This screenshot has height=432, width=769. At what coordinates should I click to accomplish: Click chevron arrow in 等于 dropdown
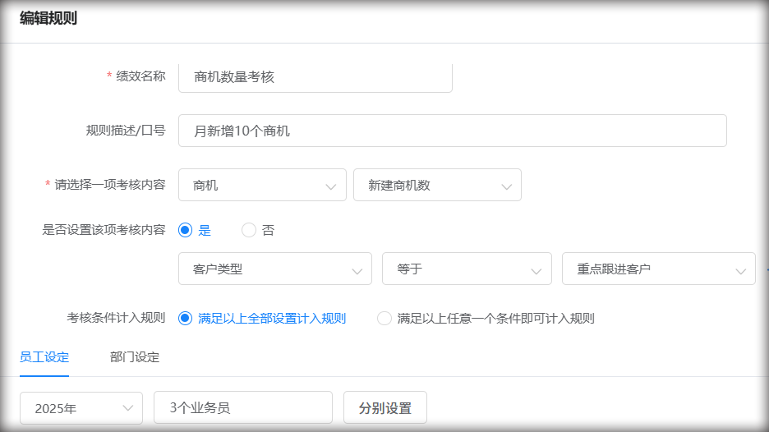(x=536, y=271)
